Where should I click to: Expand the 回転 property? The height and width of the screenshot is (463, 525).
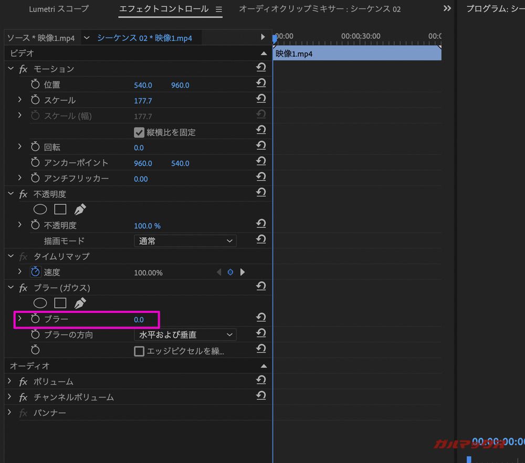coord(19,148)
